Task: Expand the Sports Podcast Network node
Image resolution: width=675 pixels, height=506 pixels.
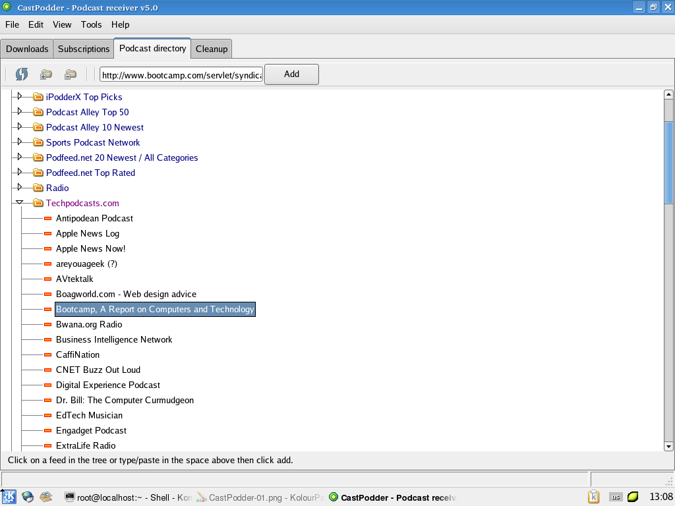Action: [x=19, y=142]
